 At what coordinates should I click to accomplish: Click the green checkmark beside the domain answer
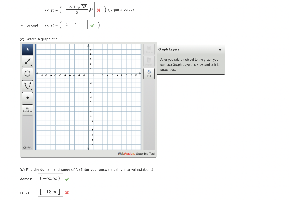click(67, 179)
